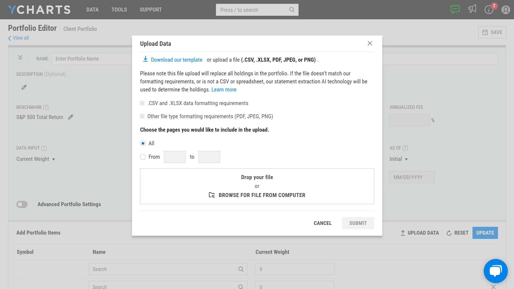Expand CSV and XLSX formatting requirements
Screen dimensions: 514x289
point(142,103)
